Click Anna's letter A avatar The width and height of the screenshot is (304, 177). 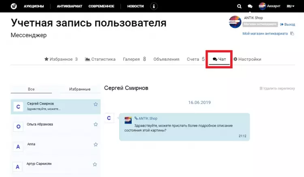point(18,147)
